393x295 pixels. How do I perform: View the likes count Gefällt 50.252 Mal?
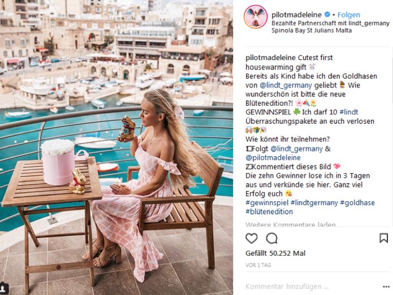click(276, 253)
